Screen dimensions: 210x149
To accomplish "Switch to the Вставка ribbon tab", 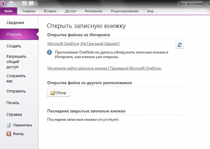I will [50, 11].
